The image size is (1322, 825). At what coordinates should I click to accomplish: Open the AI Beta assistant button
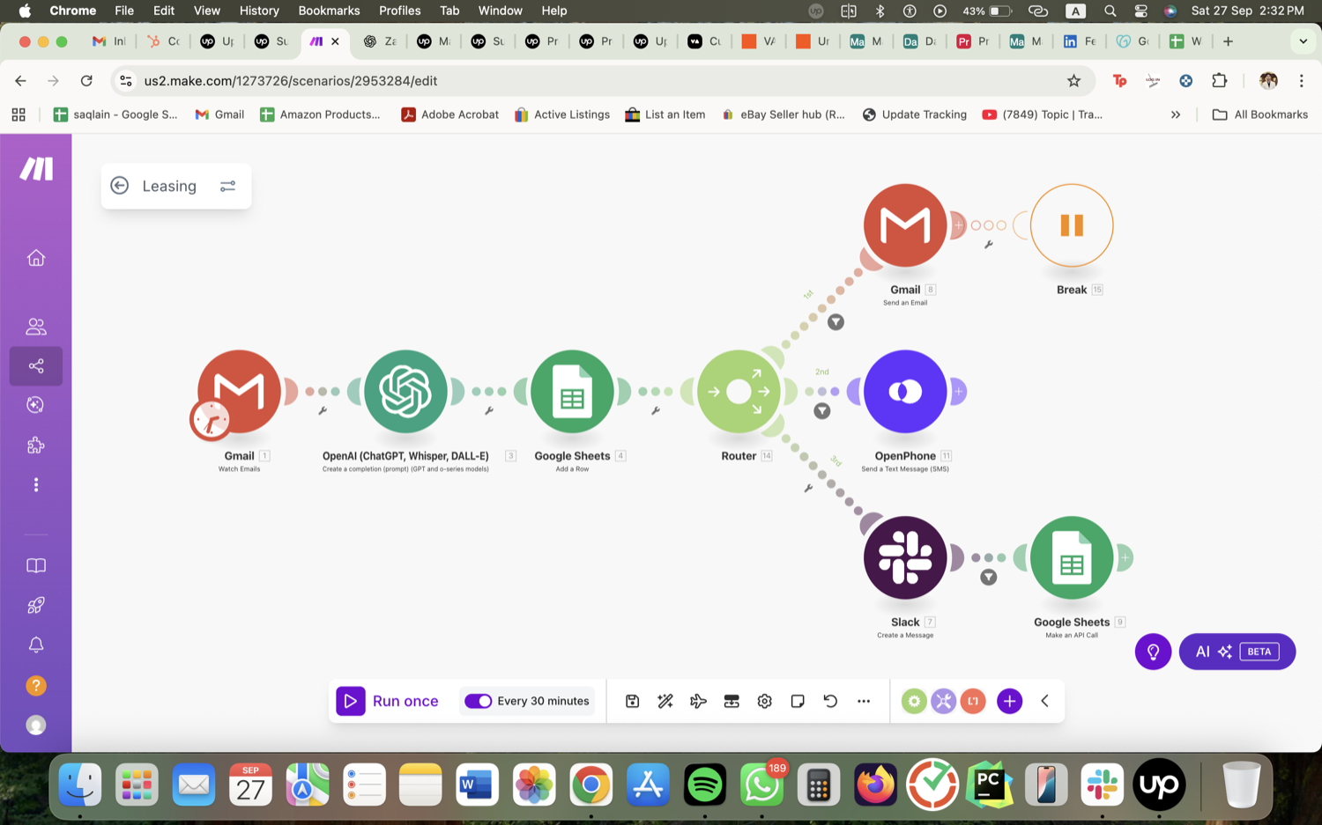(1237, 652)
